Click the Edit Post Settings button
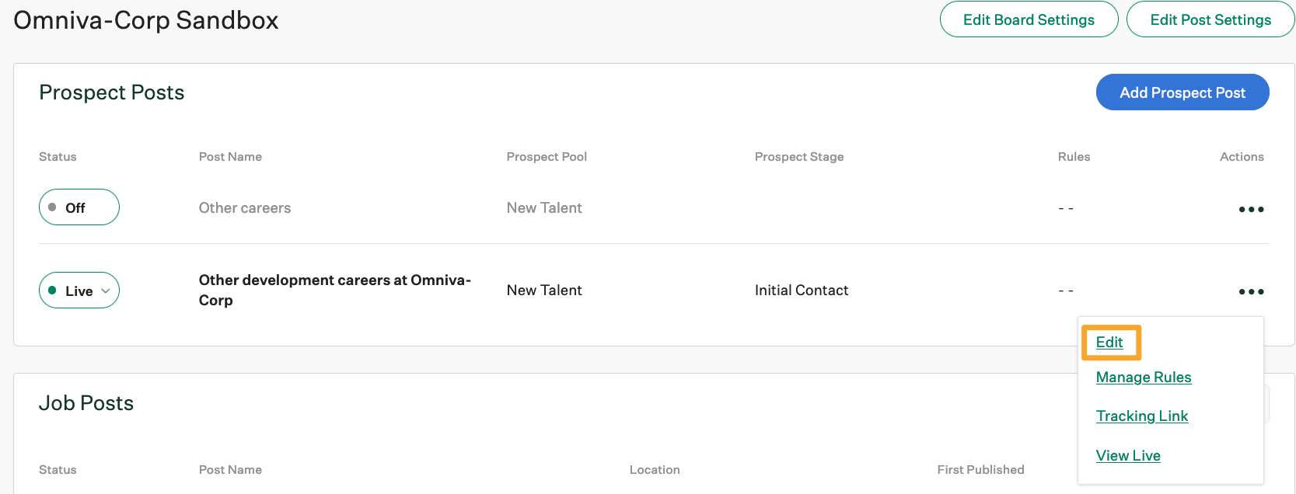 click(1210, 19)
